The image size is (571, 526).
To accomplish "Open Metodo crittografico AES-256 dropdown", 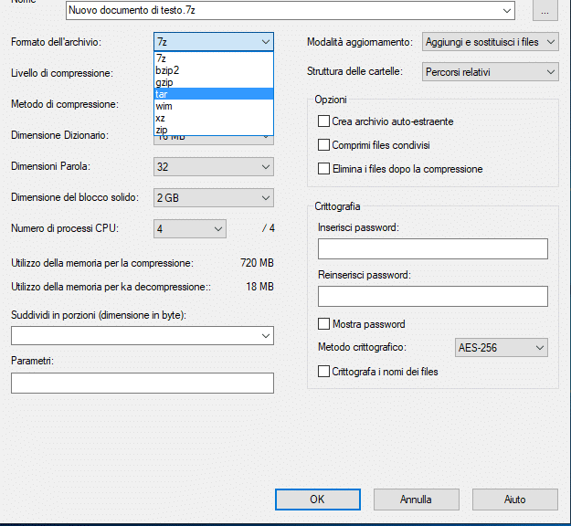I will point(501,347).
